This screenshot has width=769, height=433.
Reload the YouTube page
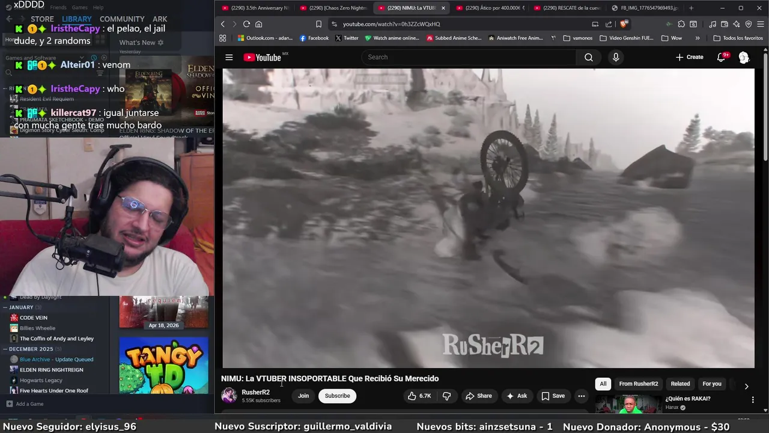[x=246, y=24]
